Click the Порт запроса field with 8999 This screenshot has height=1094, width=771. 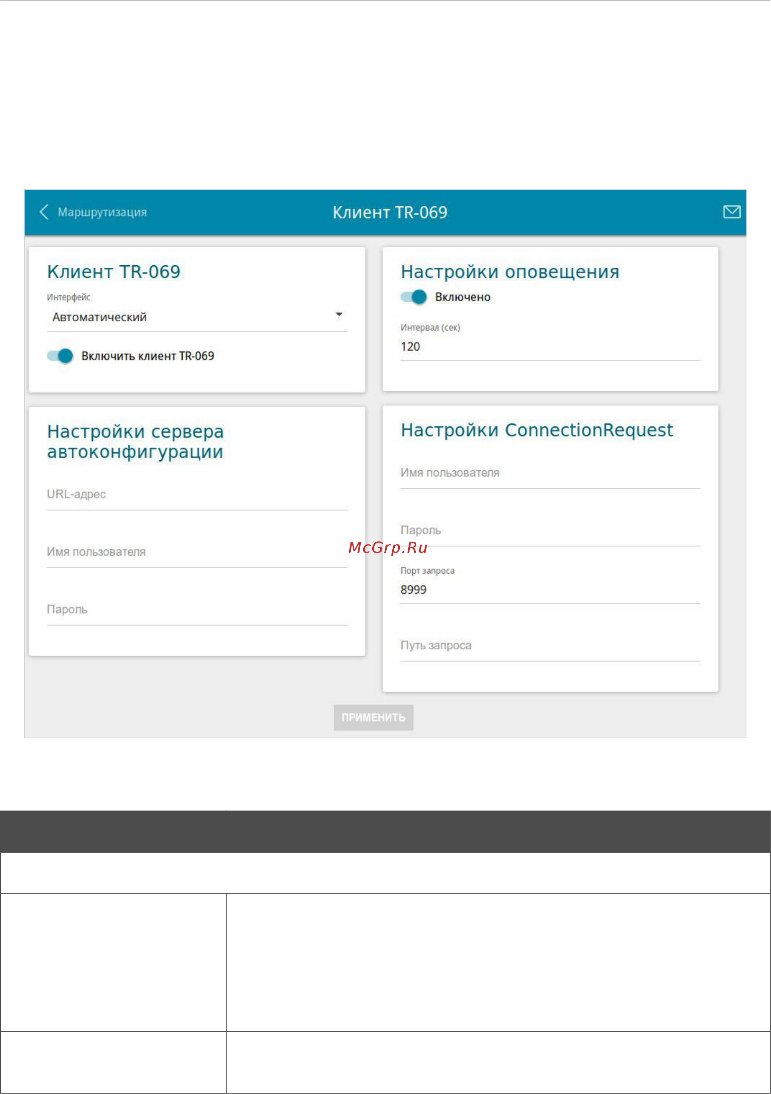(550, 591)
